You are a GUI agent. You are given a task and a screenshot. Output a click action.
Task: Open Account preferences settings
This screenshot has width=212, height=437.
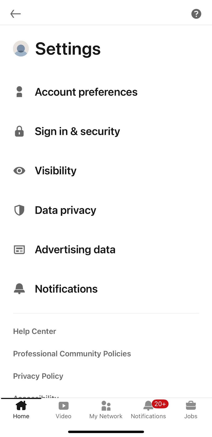click(x=106, y=92)
